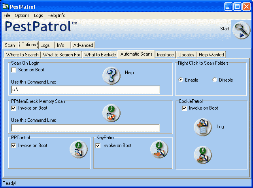The image size is (253, 188).
Task: Open the Help/Info menu
Action: point(57,15)
